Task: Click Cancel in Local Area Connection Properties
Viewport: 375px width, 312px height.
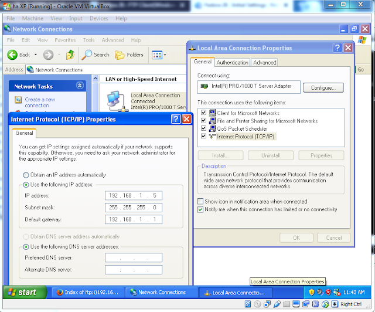Action: [333, 238]
